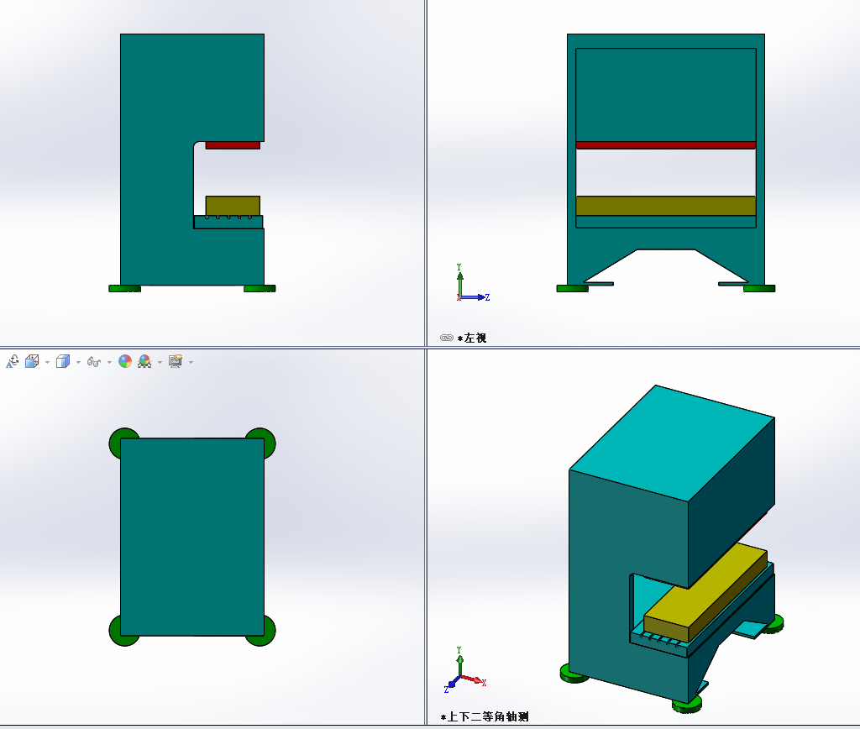Select the press body in the top view

tap(192, 537)
